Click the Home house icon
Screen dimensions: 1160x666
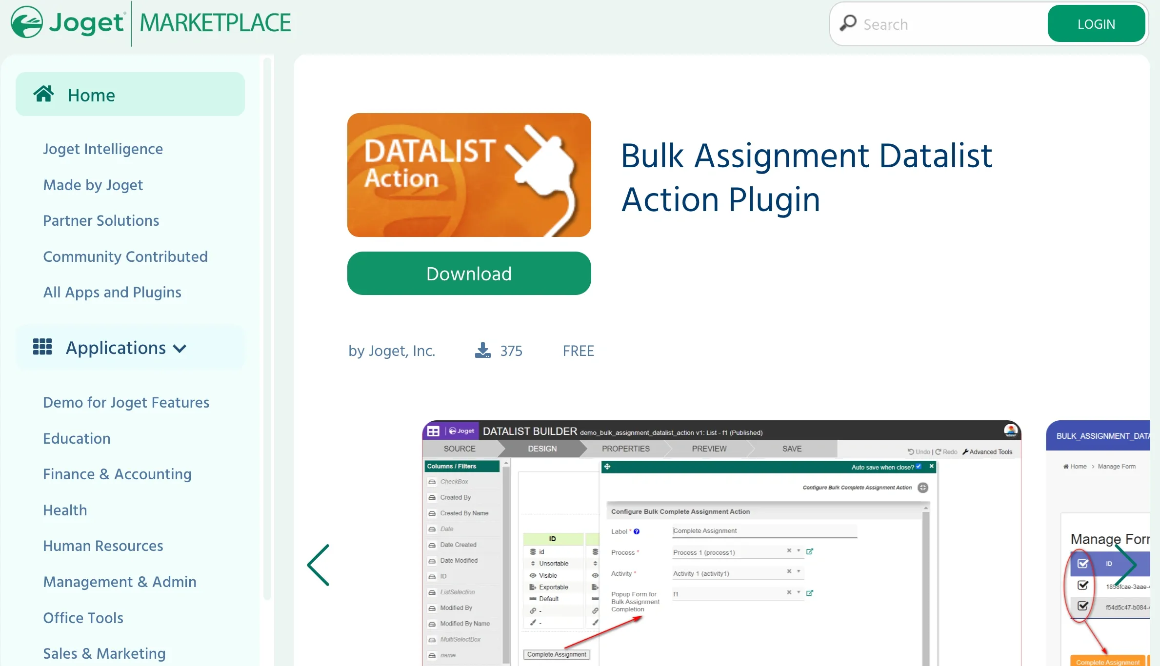point(43,94)
